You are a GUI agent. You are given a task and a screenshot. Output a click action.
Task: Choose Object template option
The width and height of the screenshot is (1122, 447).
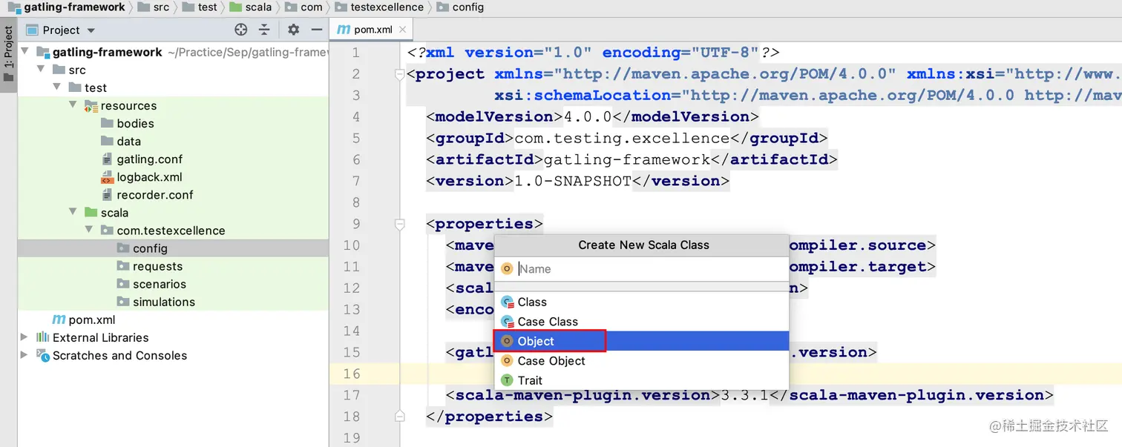(x=641, y=341)
